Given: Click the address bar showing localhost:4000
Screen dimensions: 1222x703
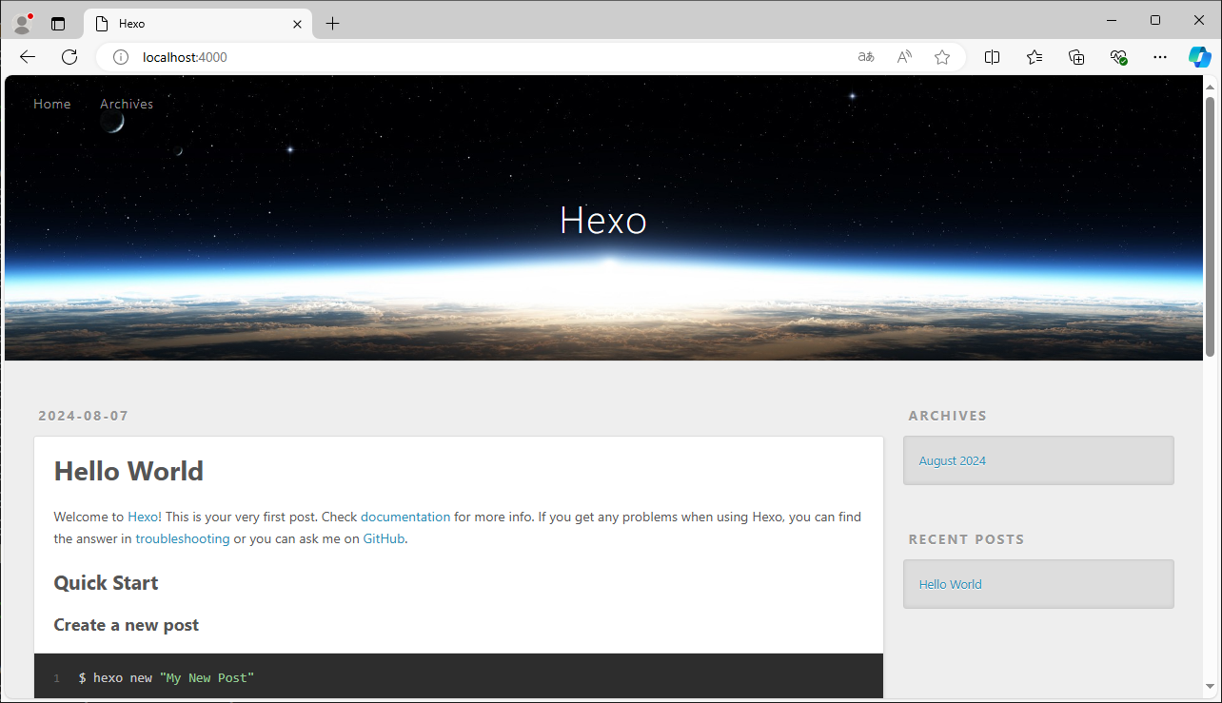Looking at the screenshot, I should click(x=476, y=57).
